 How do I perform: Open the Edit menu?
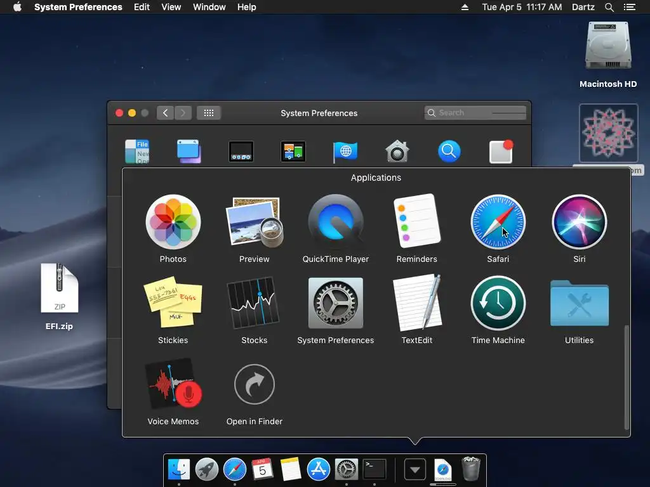[142, 7]
